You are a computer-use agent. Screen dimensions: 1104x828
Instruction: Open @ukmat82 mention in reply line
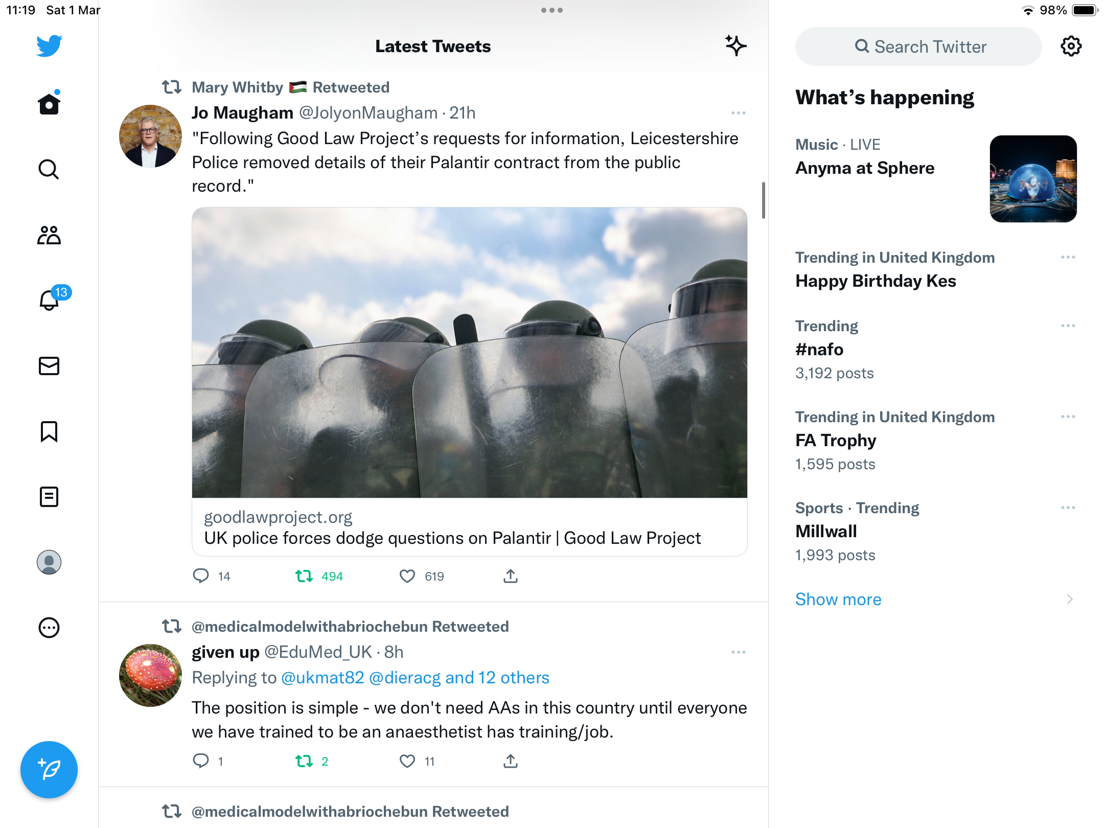click(323, 678)
